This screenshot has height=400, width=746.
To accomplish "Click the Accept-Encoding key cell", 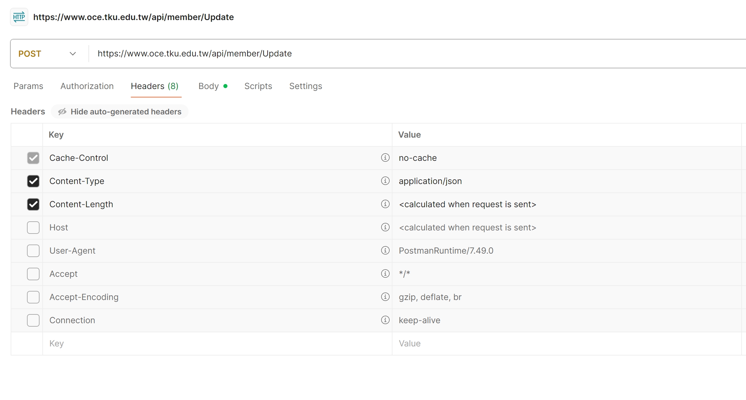I will [x=217, y=297].
